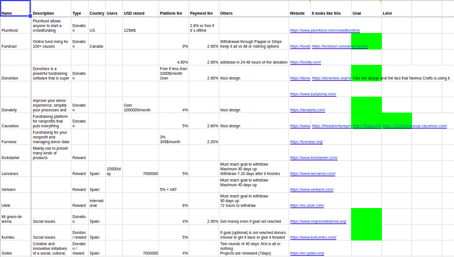Open the en.goteo.org link

point(307,253)
